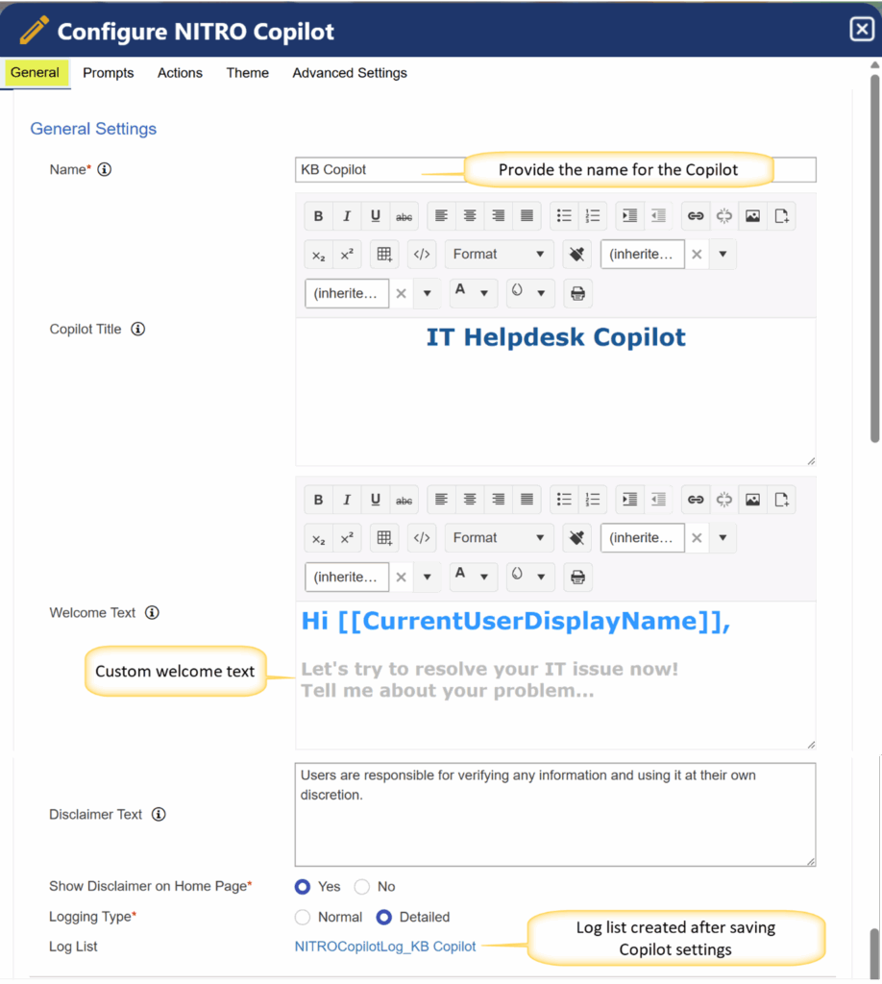
Task: Apply Italic in the Welcome Text editor
Action: [x=347, y=500]
